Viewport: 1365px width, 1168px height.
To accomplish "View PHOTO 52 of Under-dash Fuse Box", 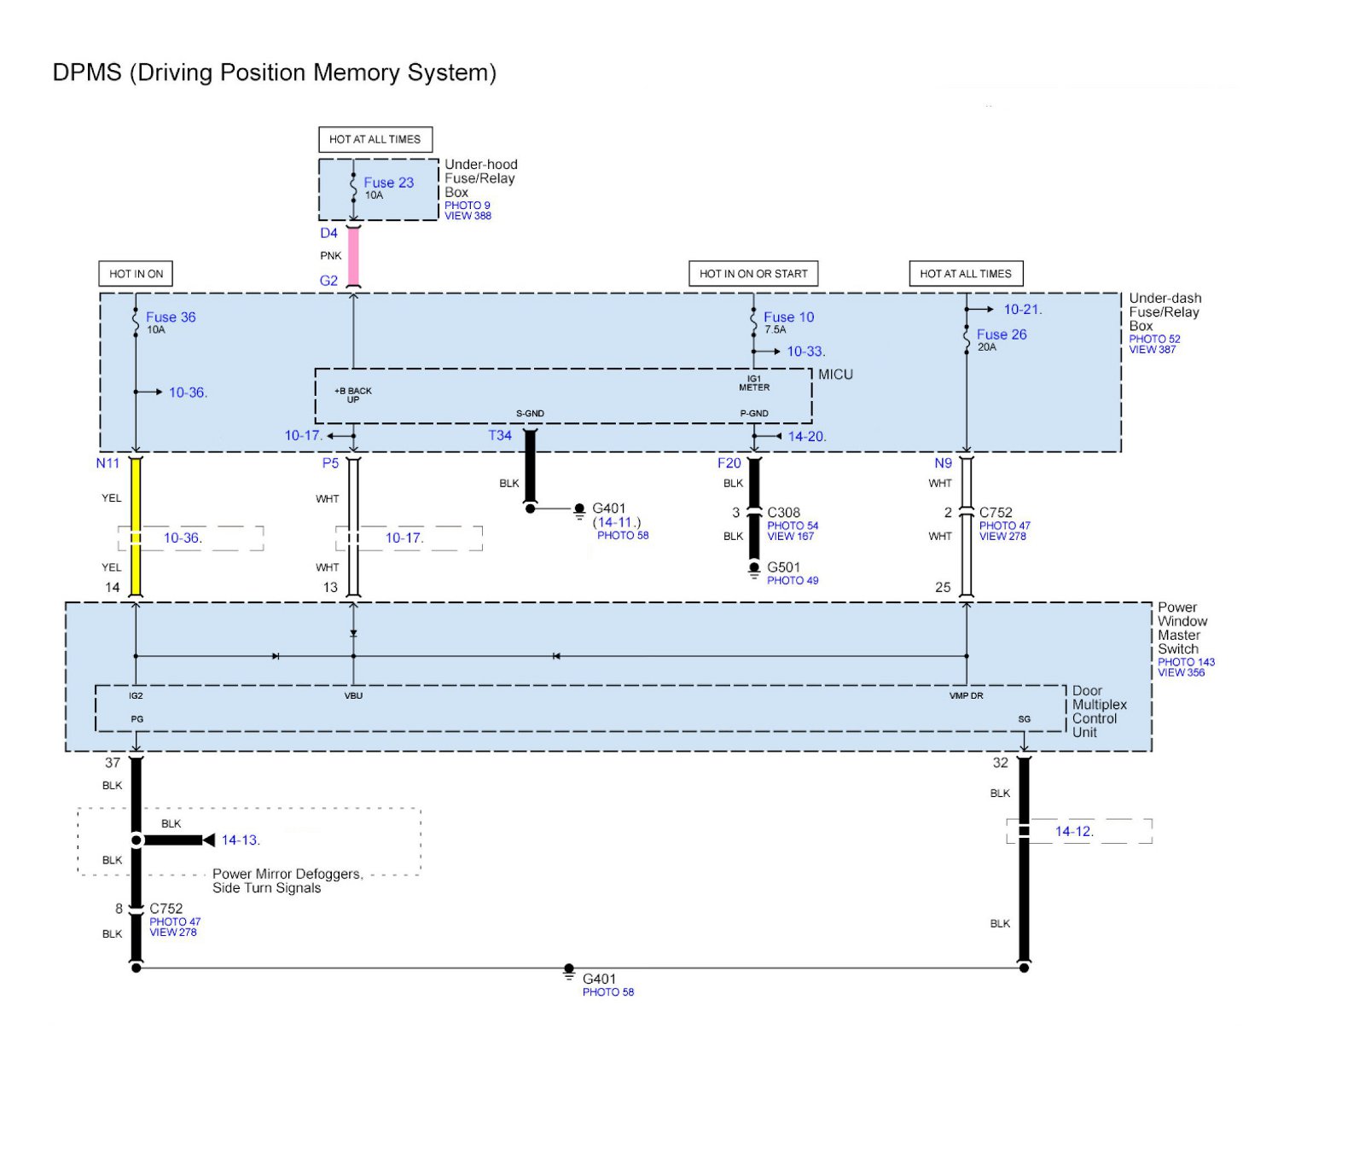I will (x=1154, y=339).
